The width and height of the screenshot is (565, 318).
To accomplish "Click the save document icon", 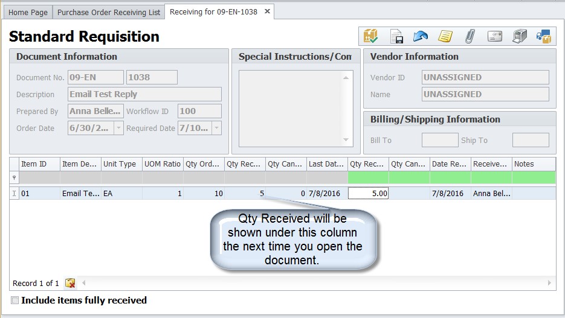I will pyautogui.click(x=396, y=37).
